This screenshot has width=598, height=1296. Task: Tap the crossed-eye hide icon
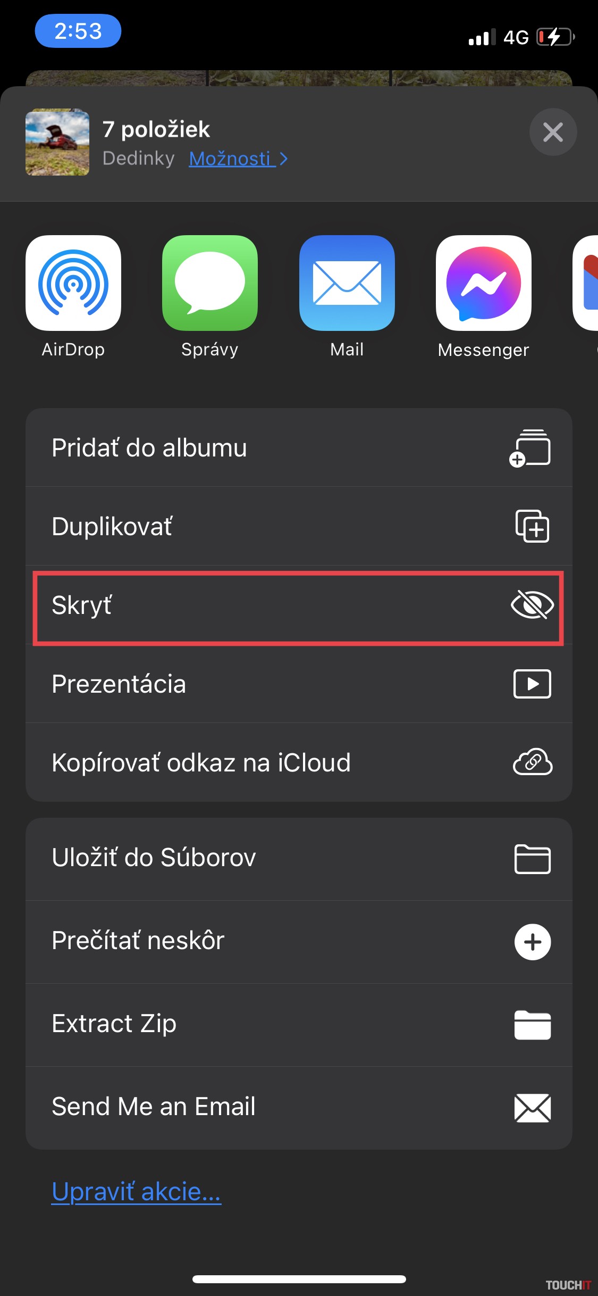click(x=532, y=605)
